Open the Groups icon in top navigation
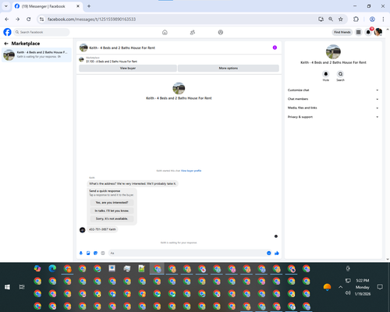Image resolution: width=390 pixels, height=312 pixels. [221, 32]
